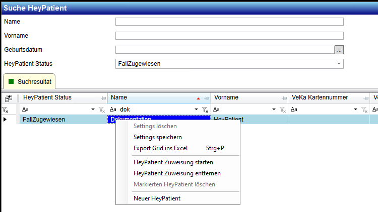Clear the Vorname column filter
The image size is (378, 212).
[x=283, y=110]
